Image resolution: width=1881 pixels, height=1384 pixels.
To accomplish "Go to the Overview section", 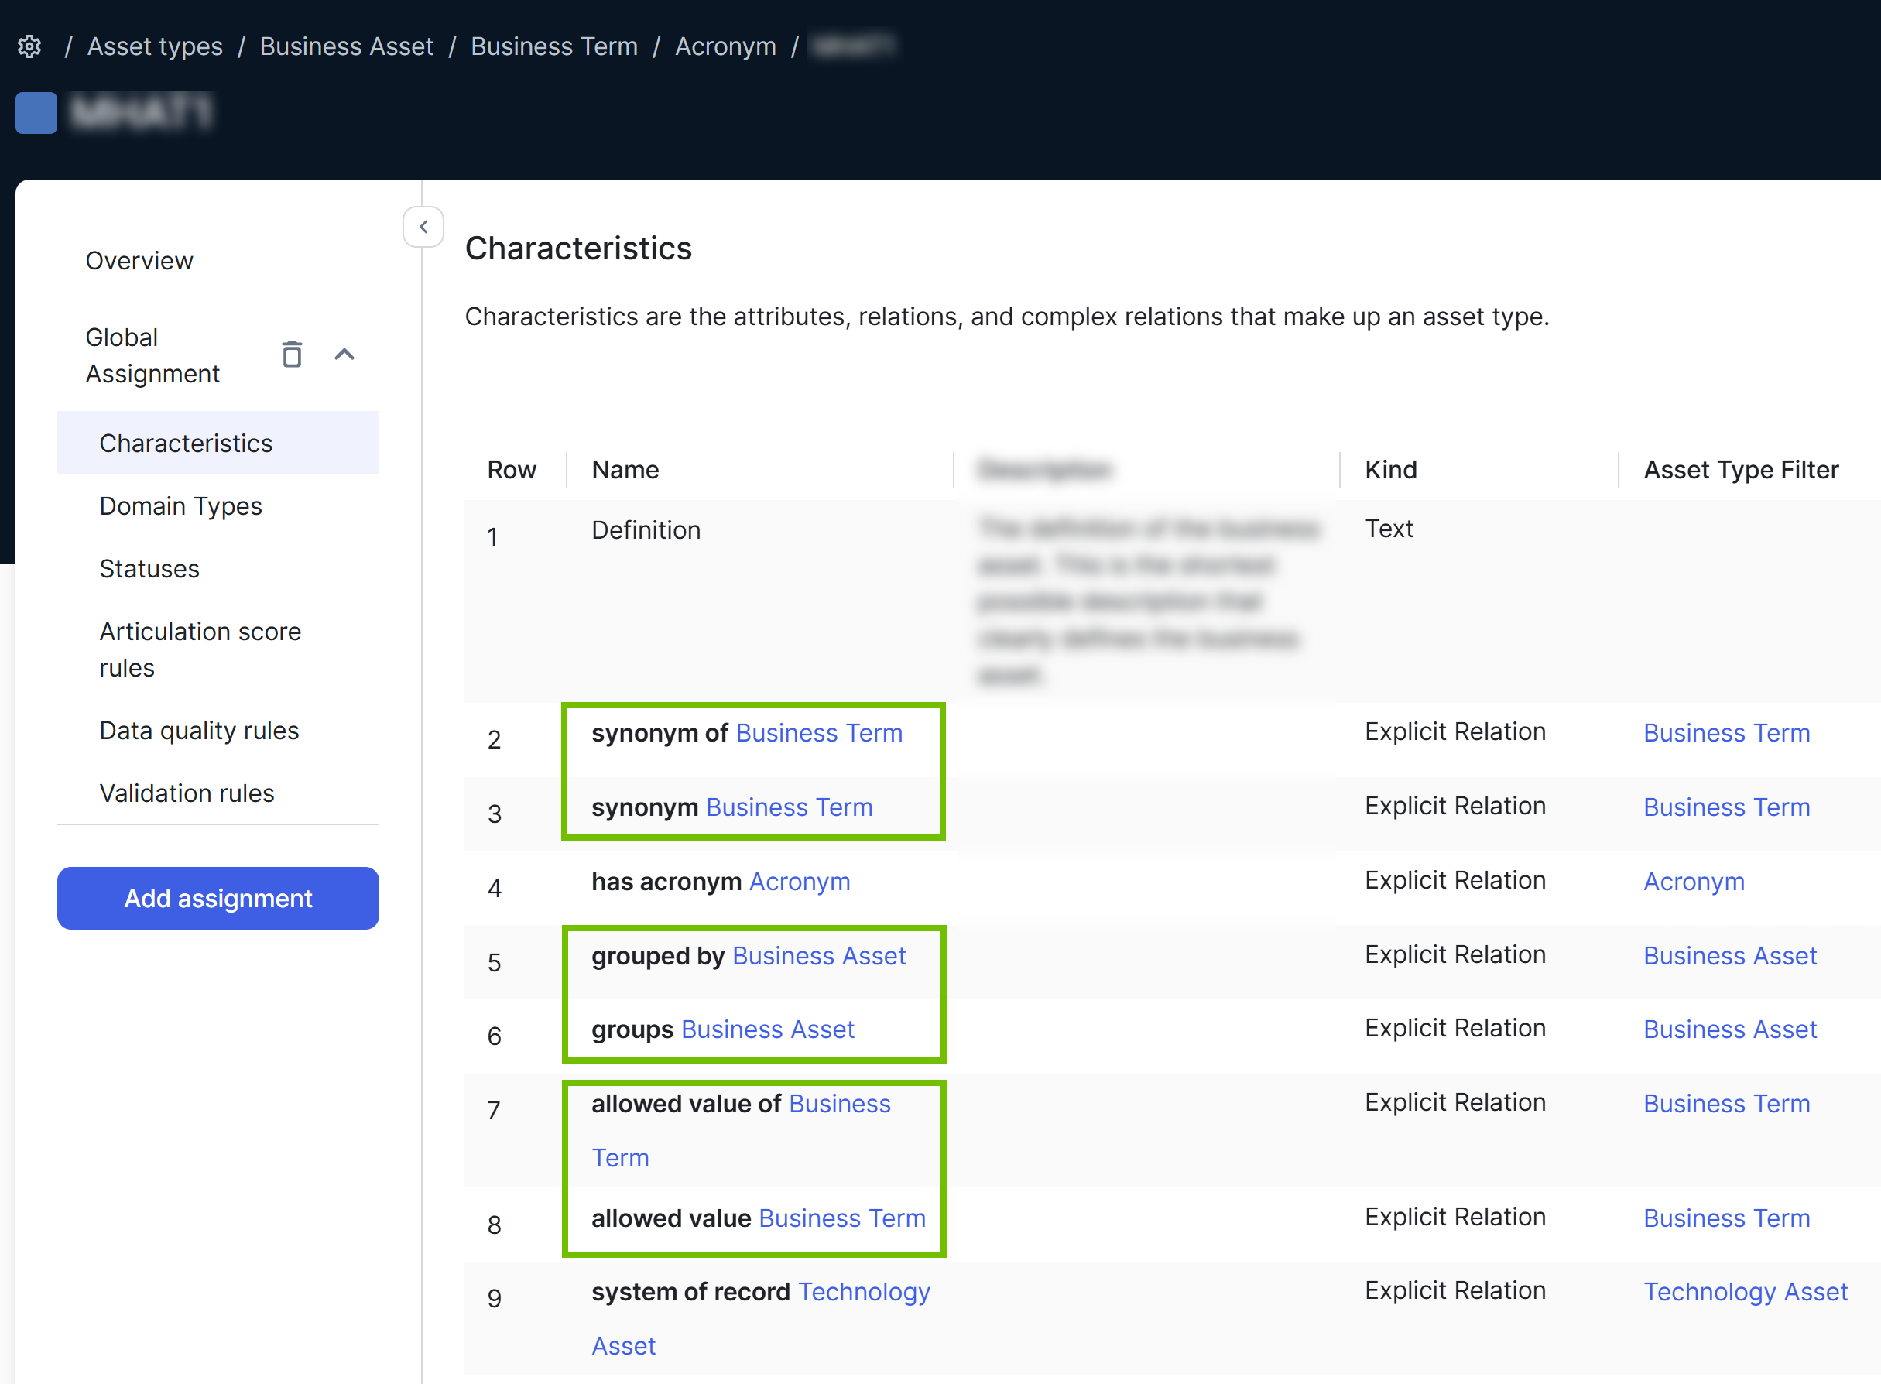I will point(139,261).
